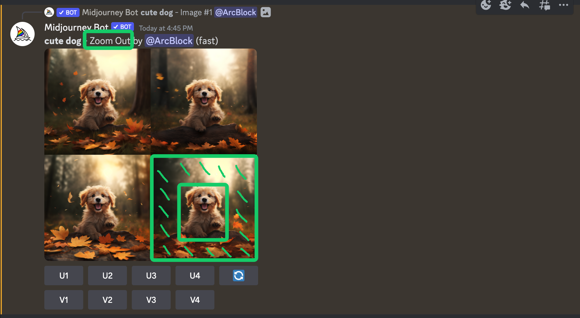The width and height of the screenshot is (580, 318).
Task: Reply to the message with arrow icon
Action: coord(525,5)
